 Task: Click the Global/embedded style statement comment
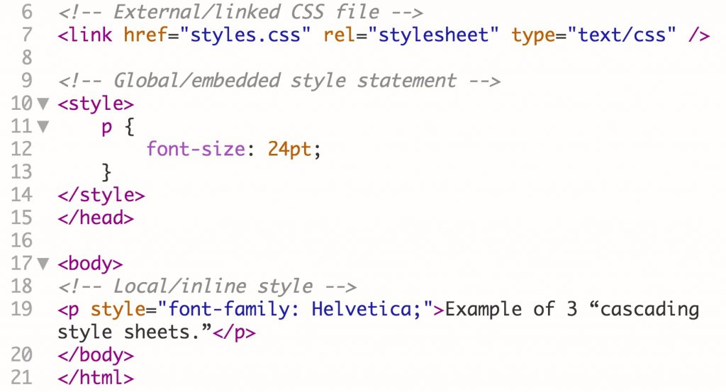(x=279, y=81)
